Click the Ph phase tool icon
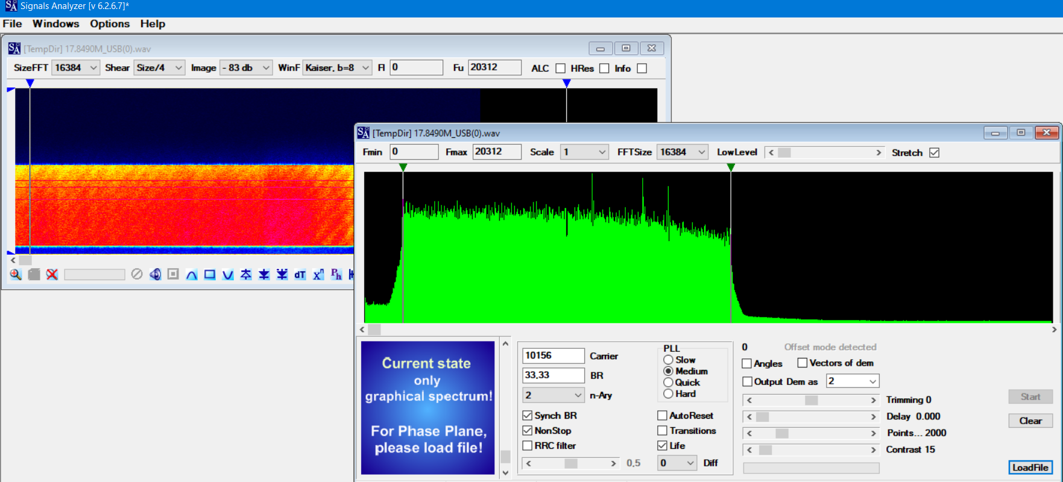Screen dimensions: 1063x482 pyautogui.click(x=336, y=275)
